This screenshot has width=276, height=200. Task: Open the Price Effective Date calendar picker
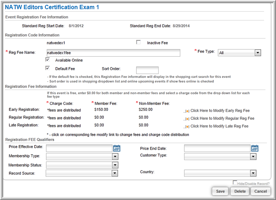click(117, 148)
